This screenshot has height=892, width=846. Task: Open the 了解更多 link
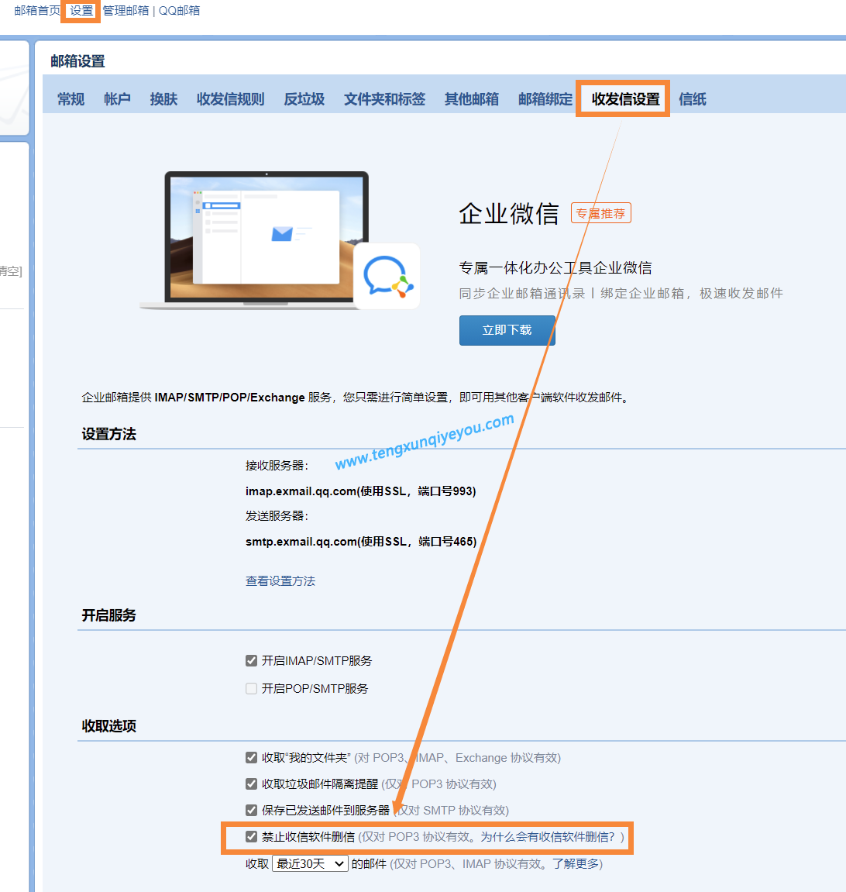tap(576, 863)
